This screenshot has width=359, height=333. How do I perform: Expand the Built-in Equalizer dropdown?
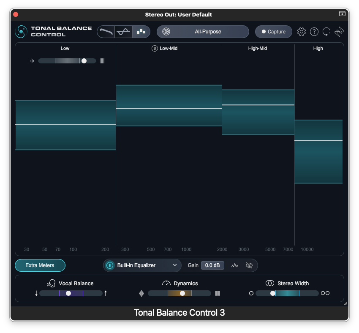(x=175, y=265)
